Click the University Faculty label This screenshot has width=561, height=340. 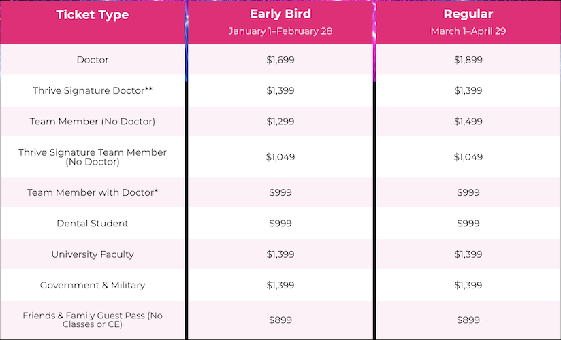point(93,254)
